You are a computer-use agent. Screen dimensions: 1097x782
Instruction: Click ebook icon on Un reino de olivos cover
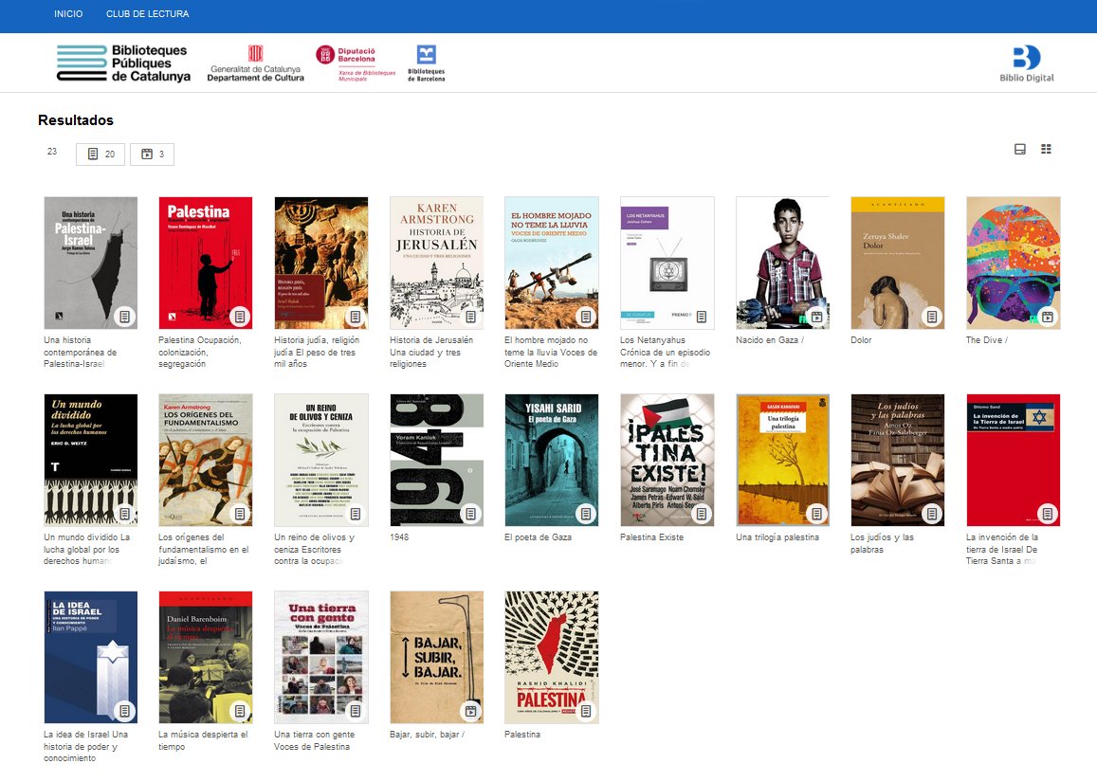click(x=356, y=514)
